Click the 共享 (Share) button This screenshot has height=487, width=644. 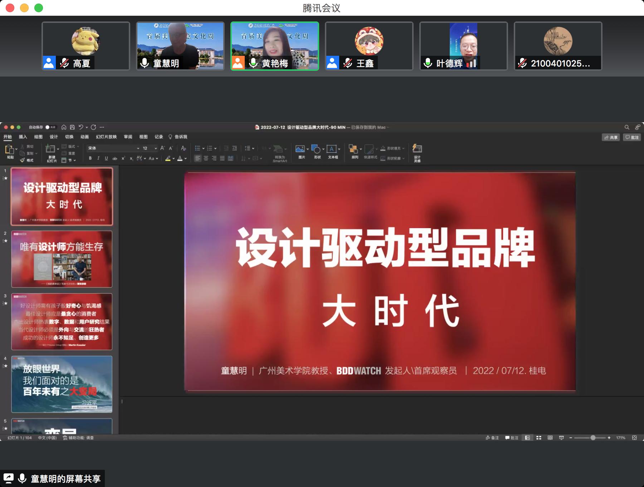(x=611, y=137)
